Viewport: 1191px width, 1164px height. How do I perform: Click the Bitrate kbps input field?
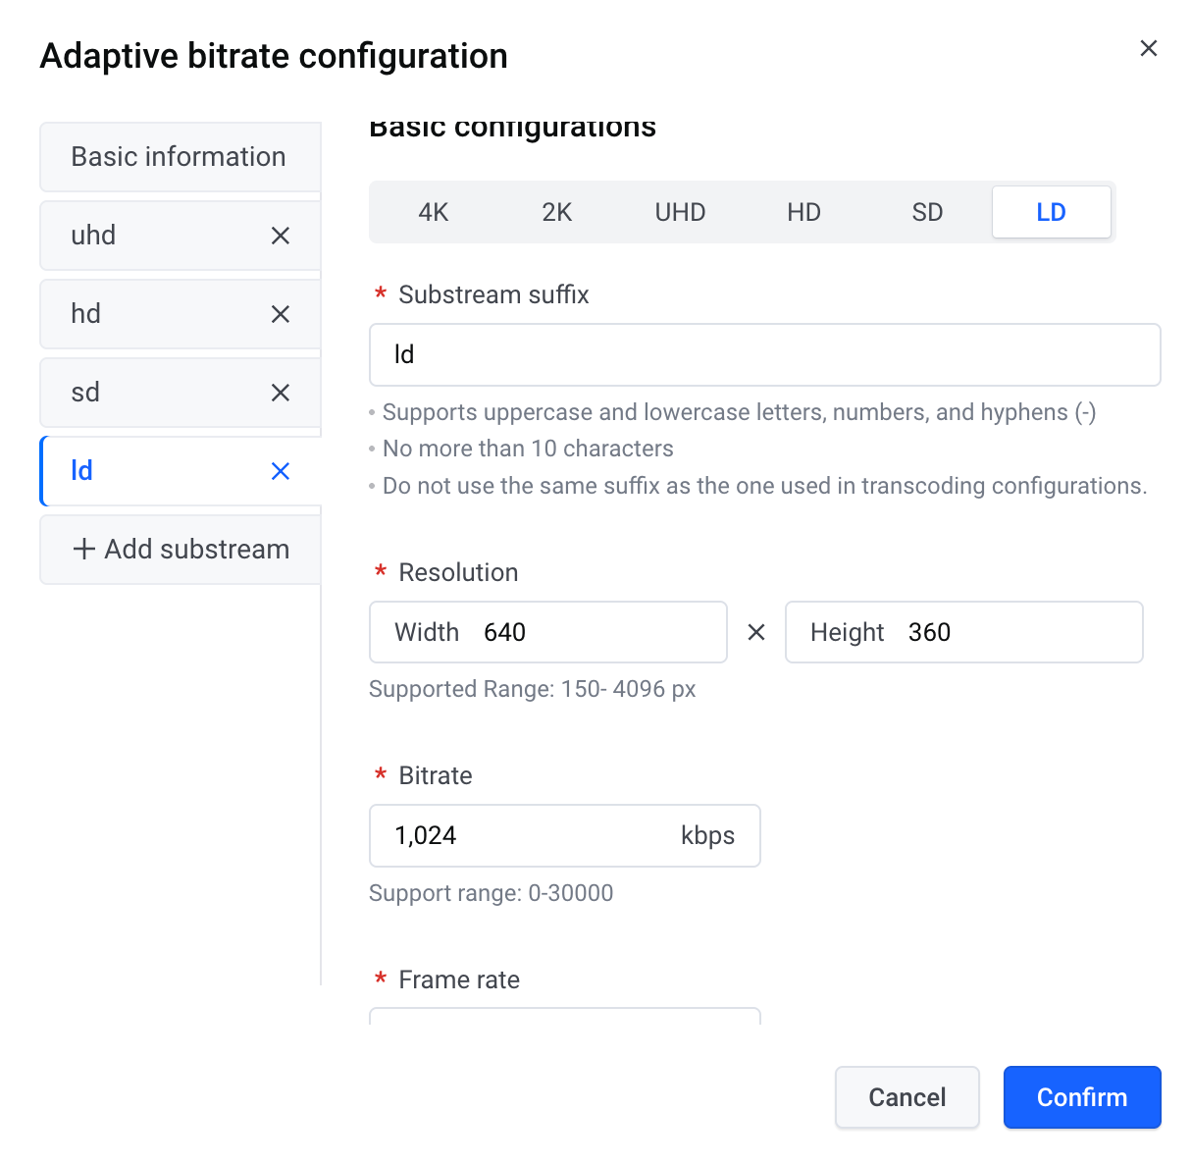(565, 835)
